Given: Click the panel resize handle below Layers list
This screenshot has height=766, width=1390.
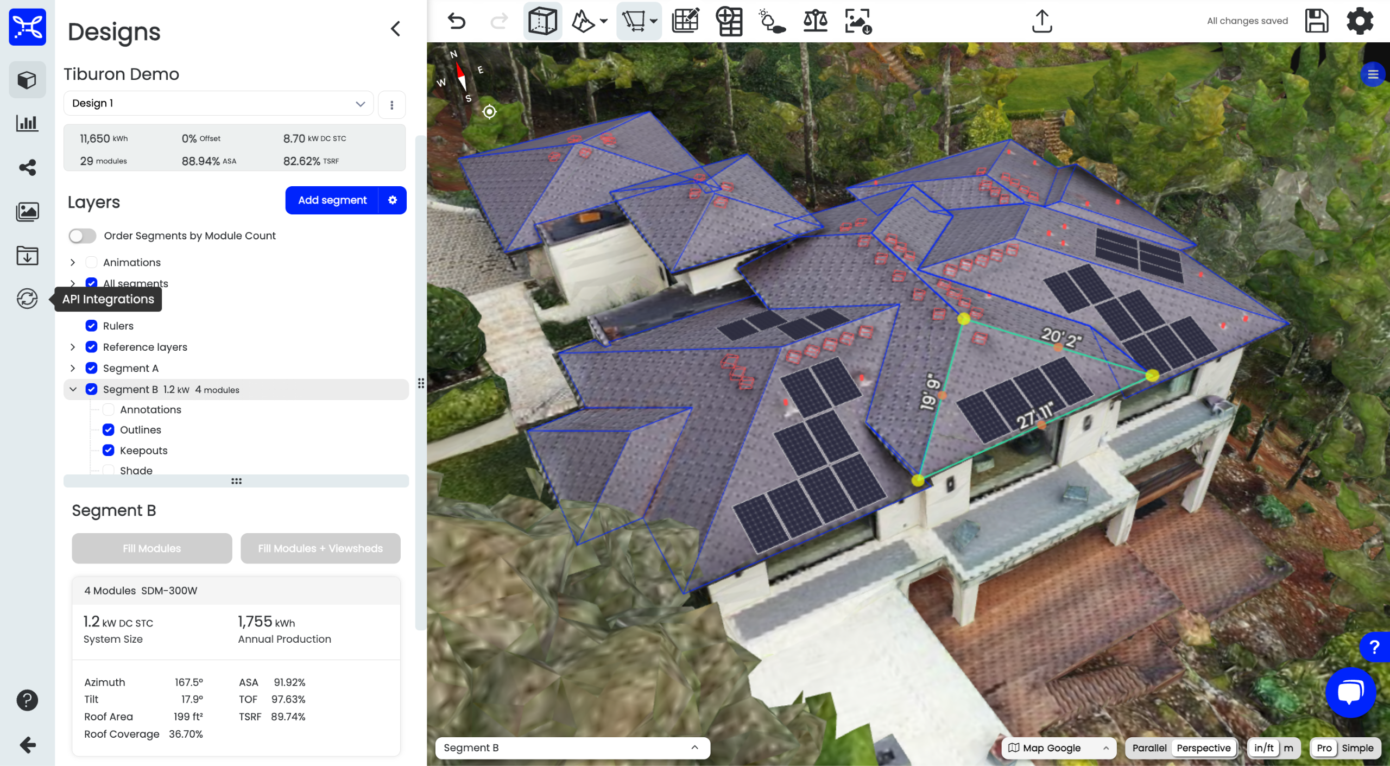Looking at the screenshot, I should click(236, 481).
